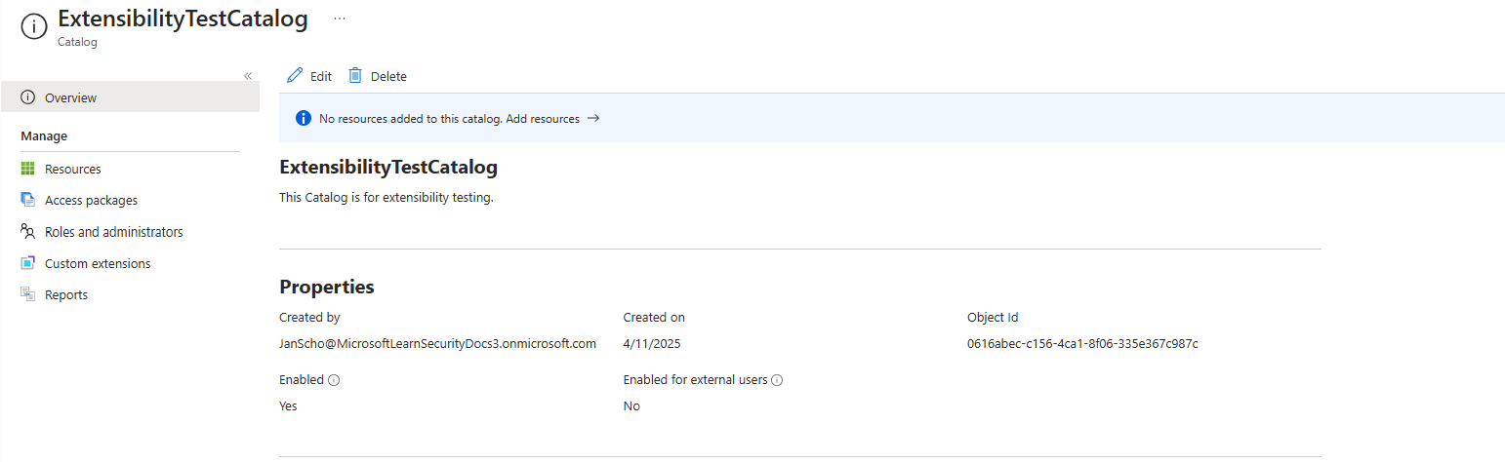The image size is (1505, 462).
Task: Click the Resources grid icon
Action: [27, 169]
